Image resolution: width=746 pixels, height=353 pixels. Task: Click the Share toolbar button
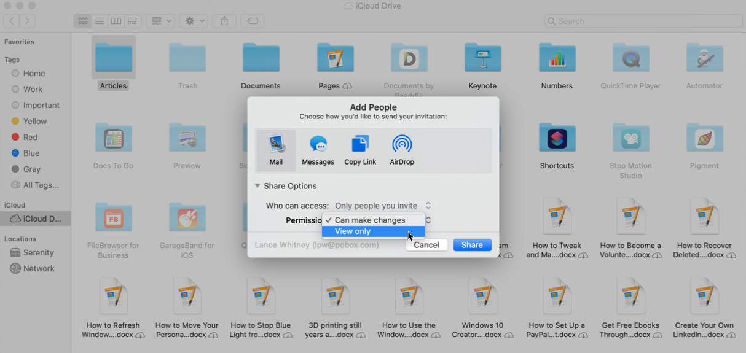(224, 21)
